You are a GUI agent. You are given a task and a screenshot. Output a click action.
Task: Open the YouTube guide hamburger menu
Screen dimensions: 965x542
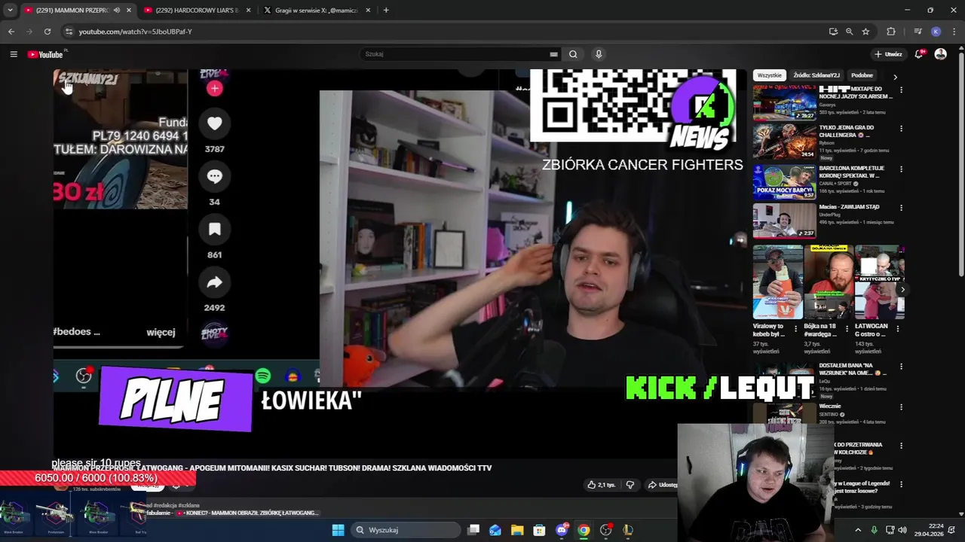pyautogui.click(x=14, y=54)
